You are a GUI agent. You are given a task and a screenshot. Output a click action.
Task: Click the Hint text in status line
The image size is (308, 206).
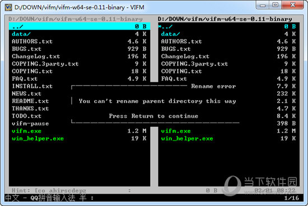pos(49,190)
